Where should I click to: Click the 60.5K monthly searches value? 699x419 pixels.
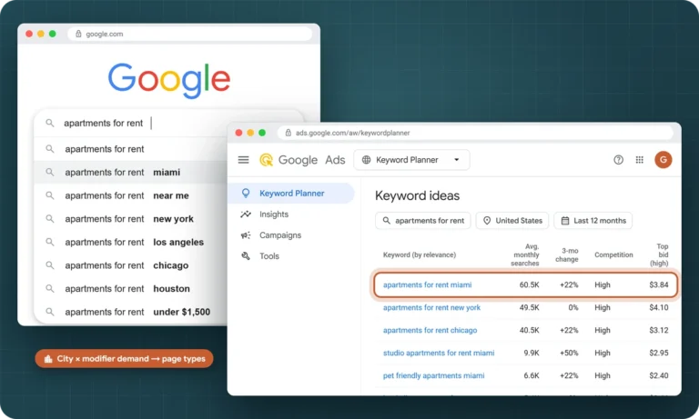coord(529,285)
